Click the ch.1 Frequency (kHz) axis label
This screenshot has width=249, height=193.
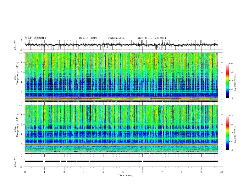[16, 73]
